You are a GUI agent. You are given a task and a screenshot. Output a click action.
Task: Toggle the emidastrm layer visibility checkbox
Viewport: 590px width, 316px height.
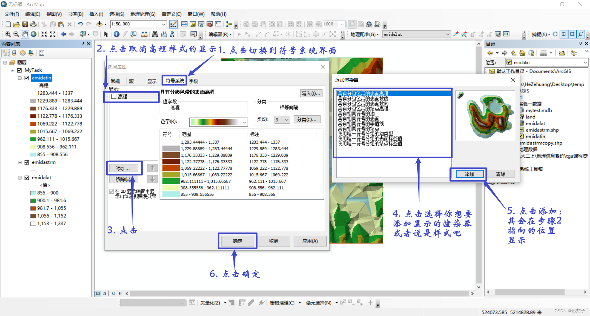27,162
